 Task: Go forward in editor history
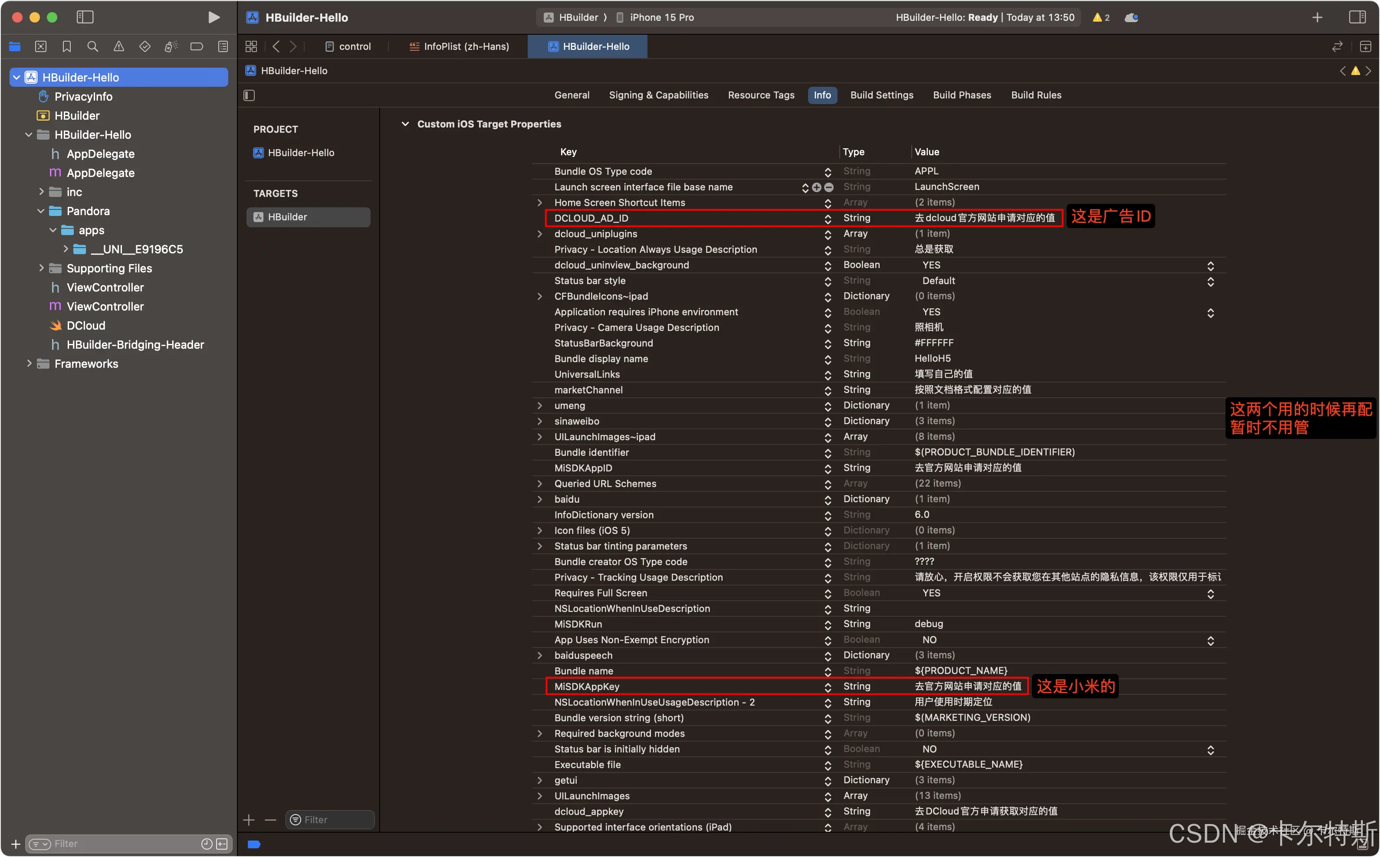pos(293,46)
